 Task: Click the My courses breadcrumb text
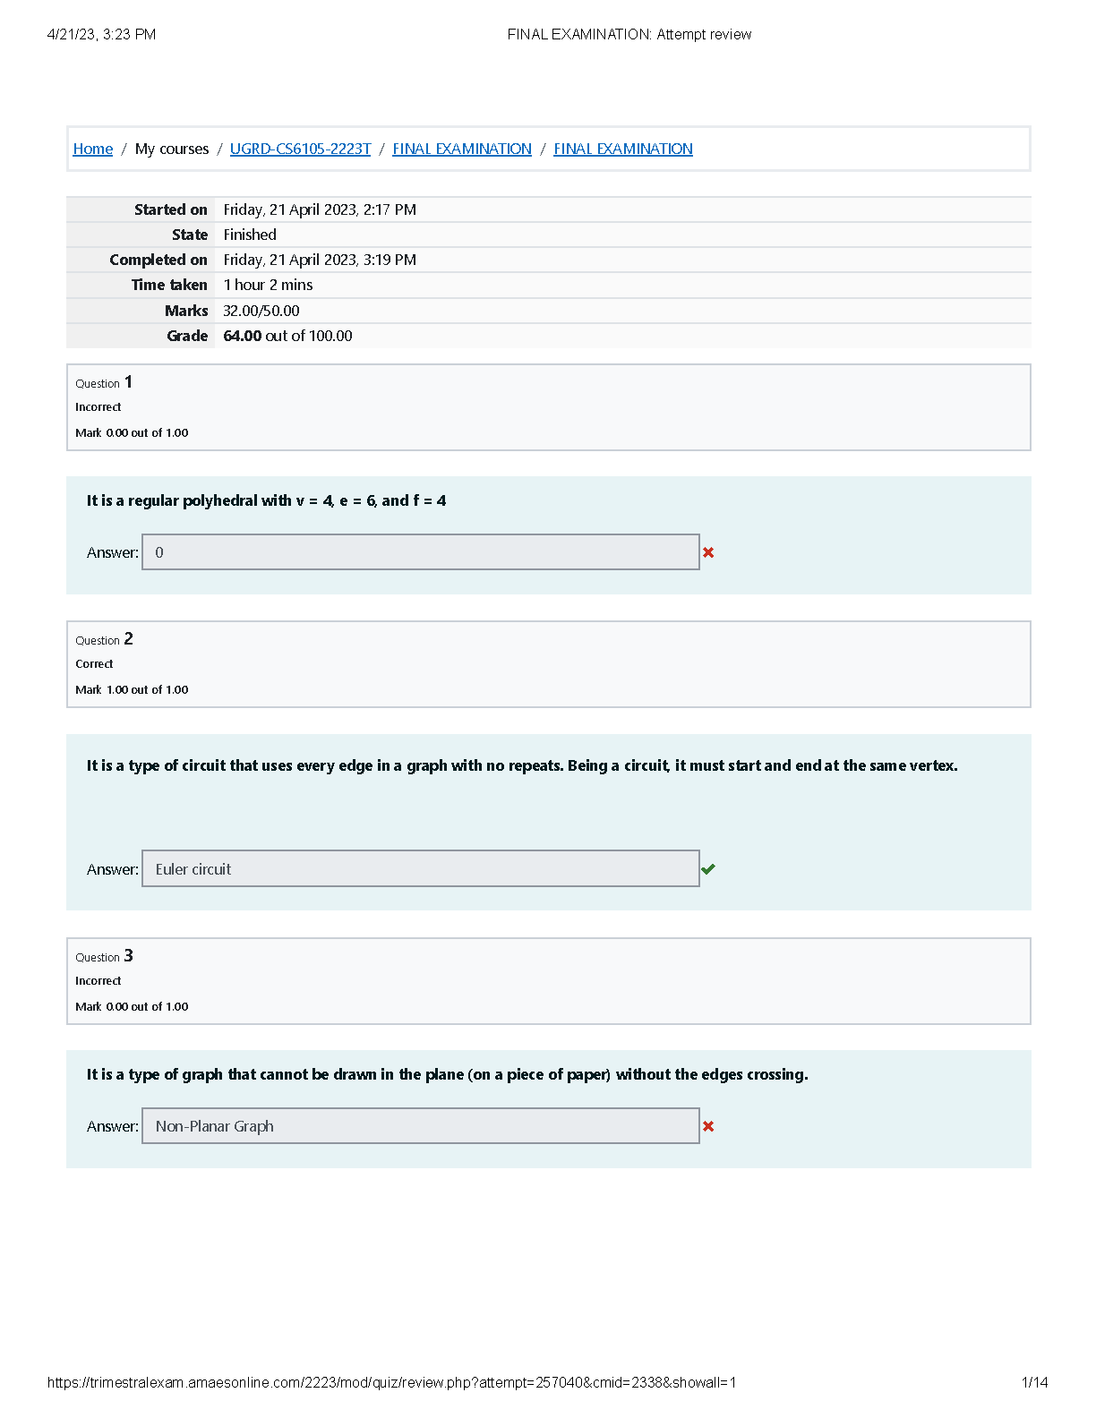[x=172, y=149]
